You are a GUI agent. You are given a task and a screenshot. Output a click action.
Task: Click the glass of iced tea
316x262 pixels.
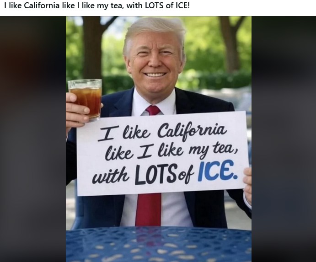[86, 100]
